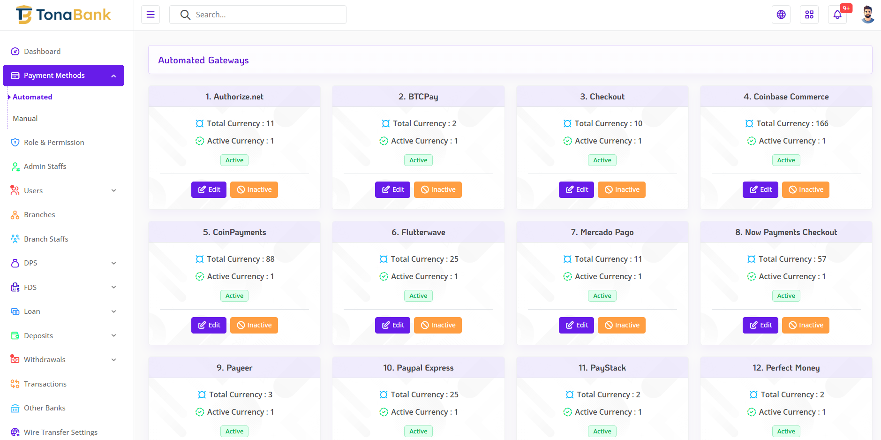The height and width of the screenshot is (440, 881).
Task: Mark Coinbase Commerce as Inactive
Action: point(806,190)
